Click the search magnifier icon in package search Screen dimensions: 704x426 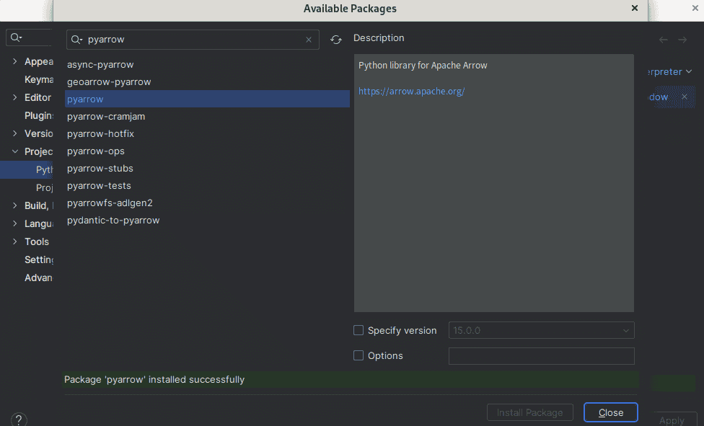coord(76,40)
